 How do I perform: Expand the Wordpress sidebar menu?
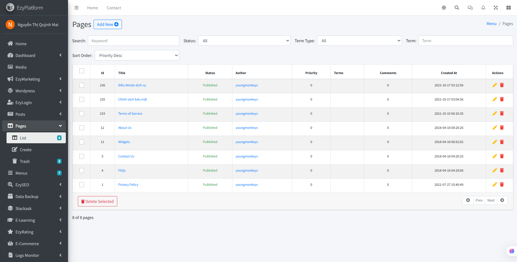point(34,91)
